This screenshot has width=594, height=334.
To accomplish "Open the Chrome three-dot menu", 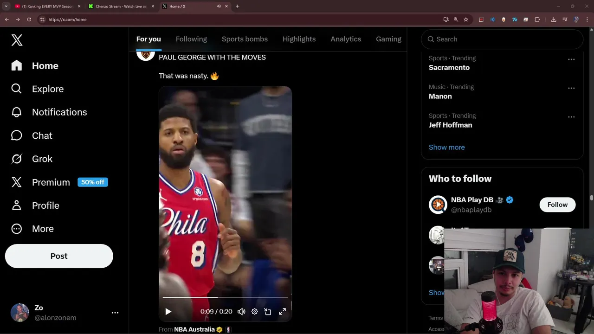I will coord(587,19).
